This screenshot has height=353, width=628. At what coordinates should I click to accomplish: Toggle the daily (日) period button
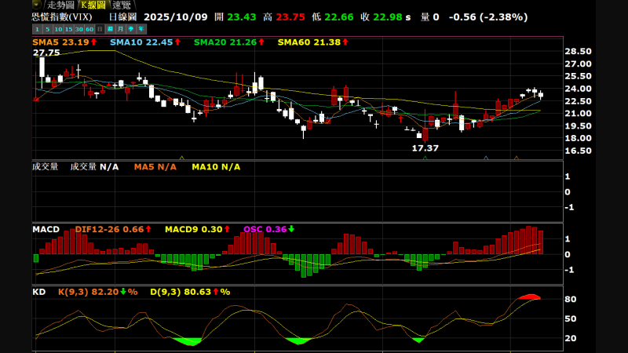click(x=100, y=29)
